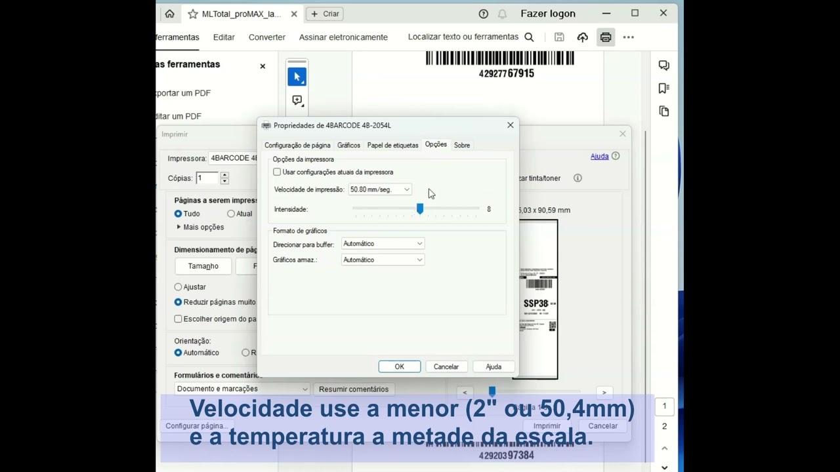Open Documento e marcações dropdown

(x=241, y=389)
